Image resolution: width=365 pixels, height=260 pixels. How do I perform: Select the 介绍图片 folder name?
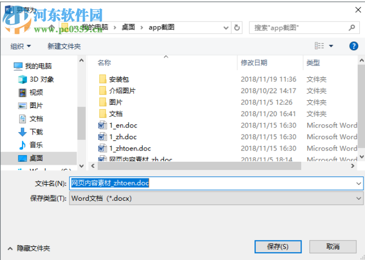click(x=122, y=91)
